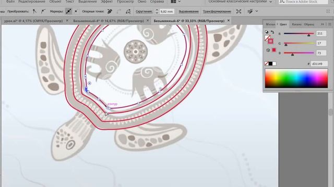The height and width of the screenshot is (187, 334).
Task: Click the selected blue anchor point on path
Action: tap(86, 89)
